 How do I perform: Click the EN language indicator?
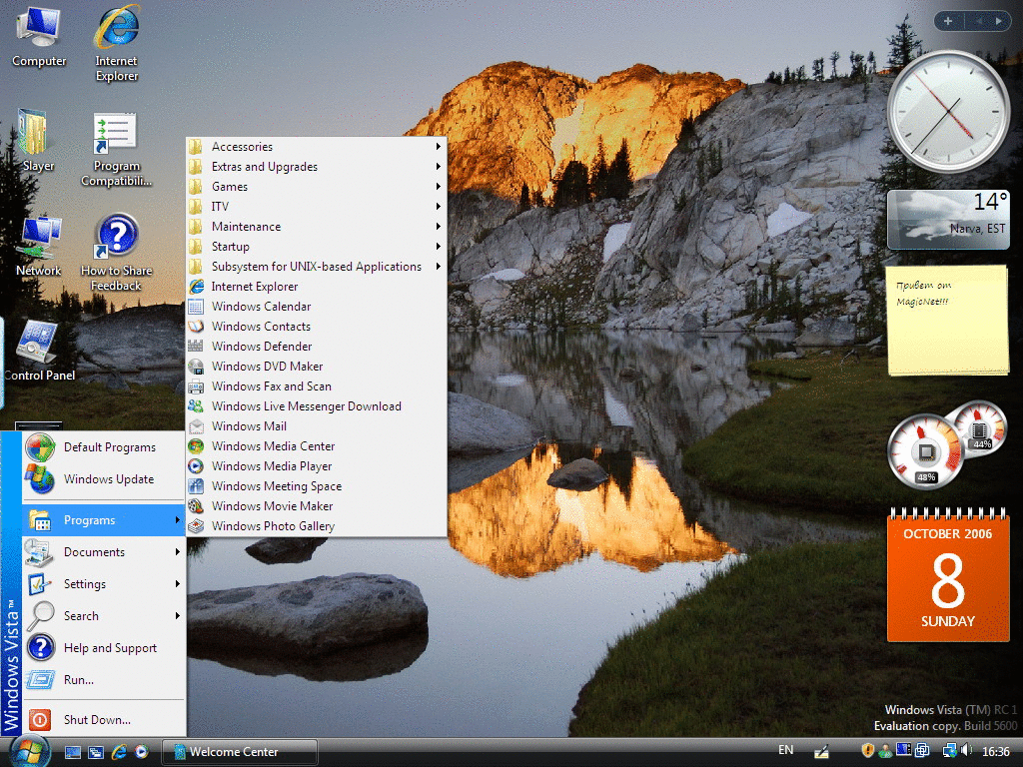(786, 750)
